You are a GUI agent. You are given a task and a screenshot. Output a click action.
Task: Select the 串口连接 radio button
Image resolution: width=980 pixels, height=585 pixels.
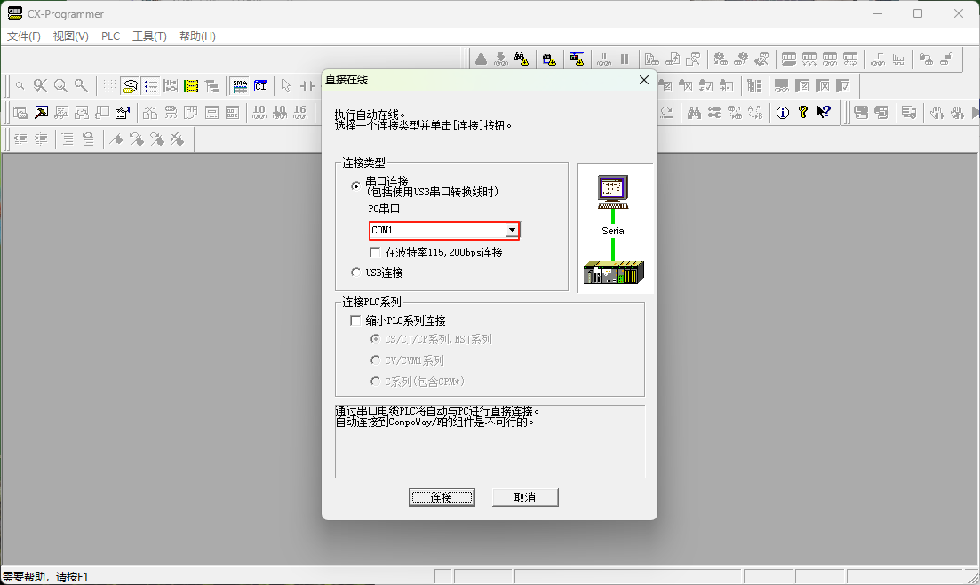355,186
